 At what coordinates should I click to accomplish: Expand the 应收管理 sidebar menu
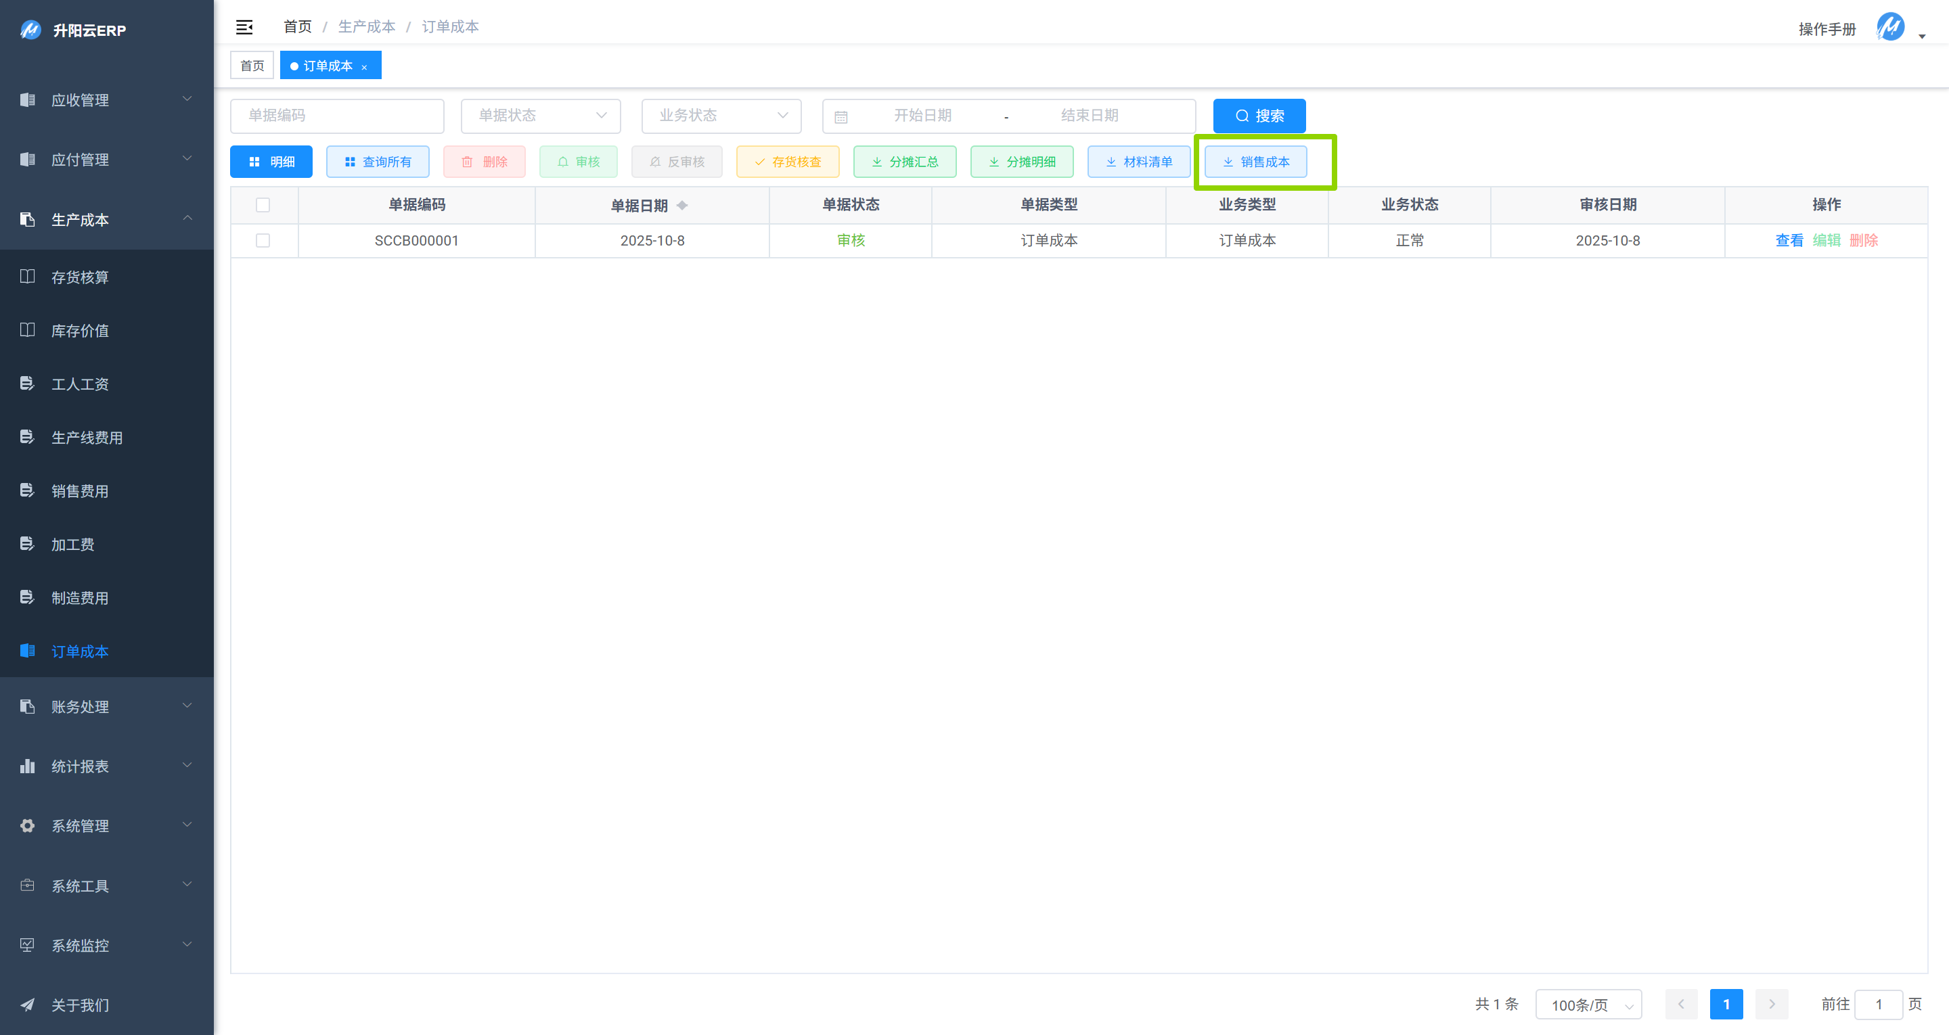pyautogui.click(x=107, y=100)
